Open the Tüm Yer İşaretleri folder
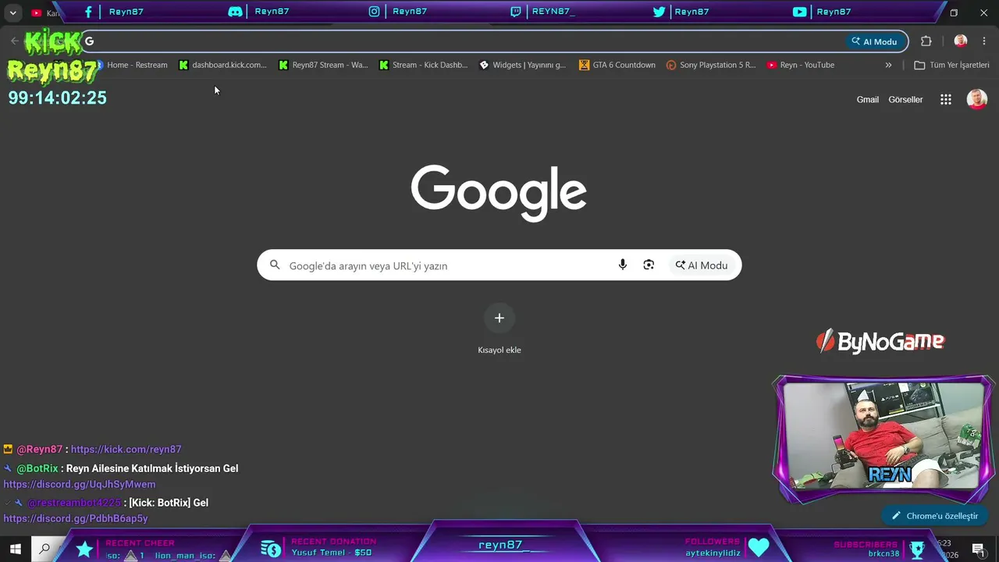Screen dimensions: 999x562 [x=952, y=65]
